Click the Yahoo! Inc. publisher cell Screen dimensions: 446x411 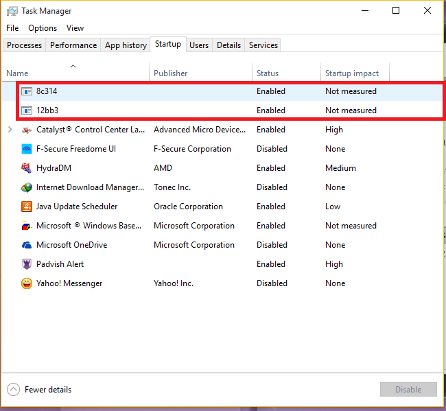[174, 283]
